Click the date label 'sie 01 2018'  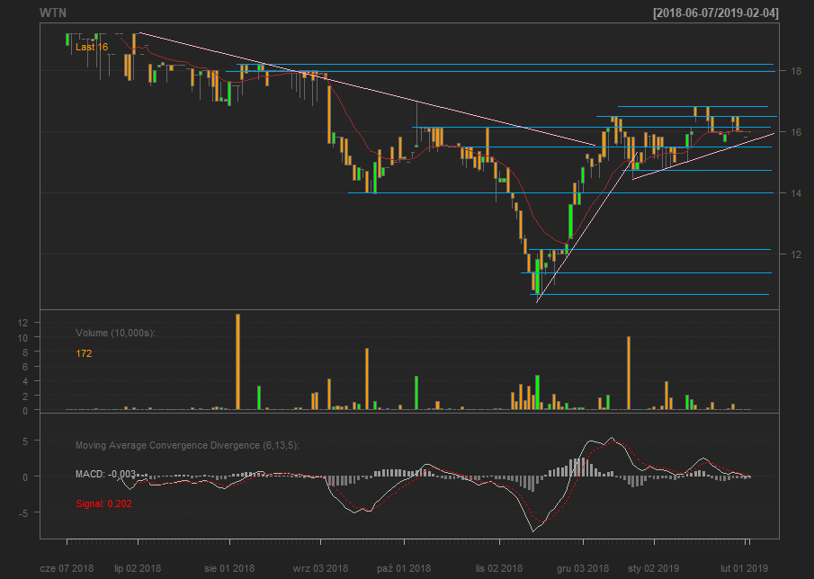coord(229,568)
